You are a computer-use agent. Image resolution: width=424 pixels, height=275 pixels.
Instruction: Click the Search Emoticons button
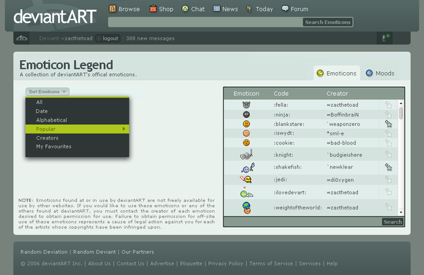point(328,22)
